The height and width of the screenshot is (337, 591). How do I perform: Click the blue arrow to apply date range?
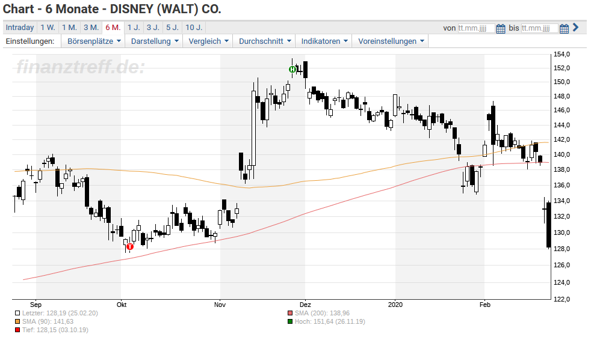(575, 28)
